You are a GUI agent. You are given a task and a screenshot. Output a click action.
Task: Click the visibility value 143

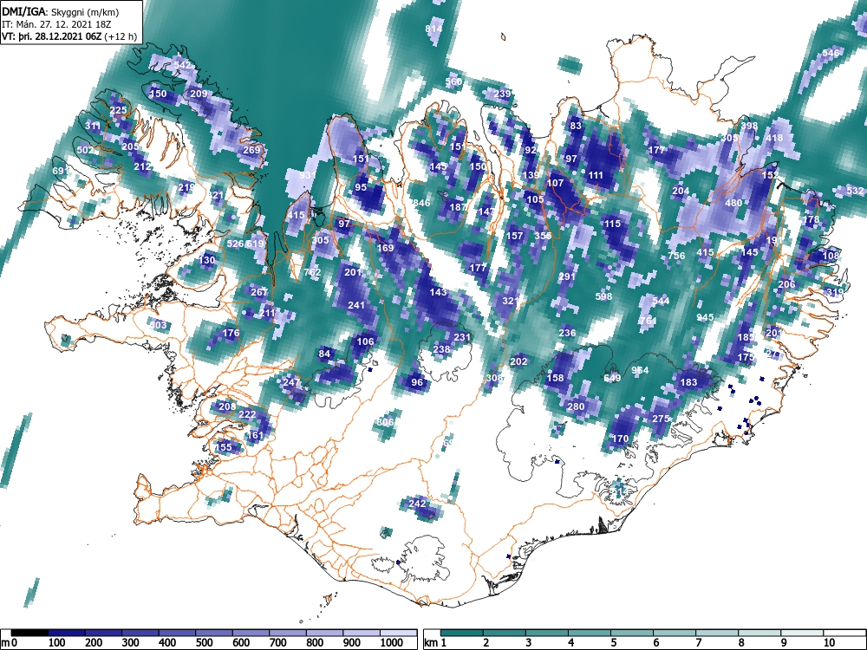coord(438,292)
